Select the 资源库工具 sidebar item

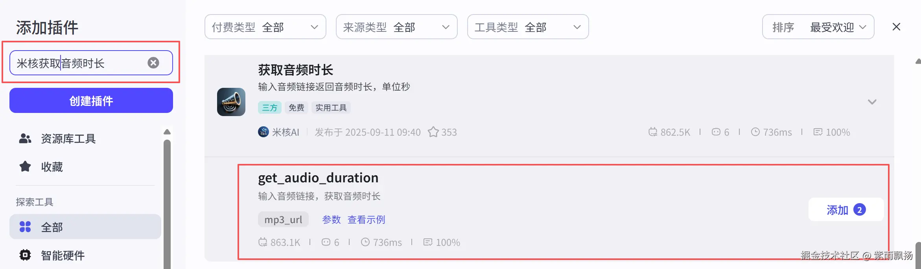68,139
